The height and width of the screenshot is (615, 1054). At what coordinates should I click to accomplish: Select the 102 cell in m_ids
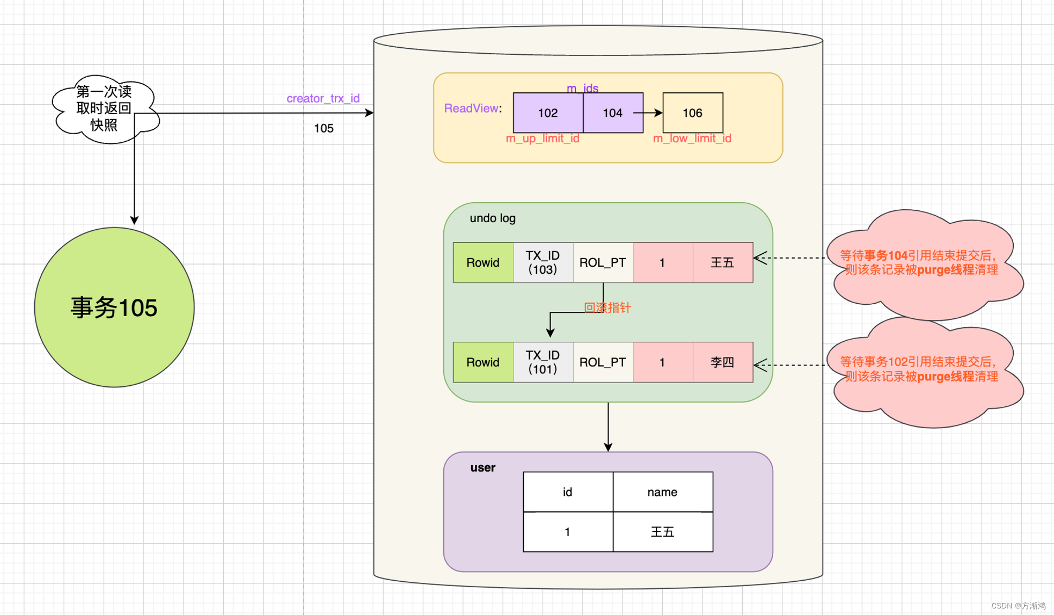[x=548, y=113]
